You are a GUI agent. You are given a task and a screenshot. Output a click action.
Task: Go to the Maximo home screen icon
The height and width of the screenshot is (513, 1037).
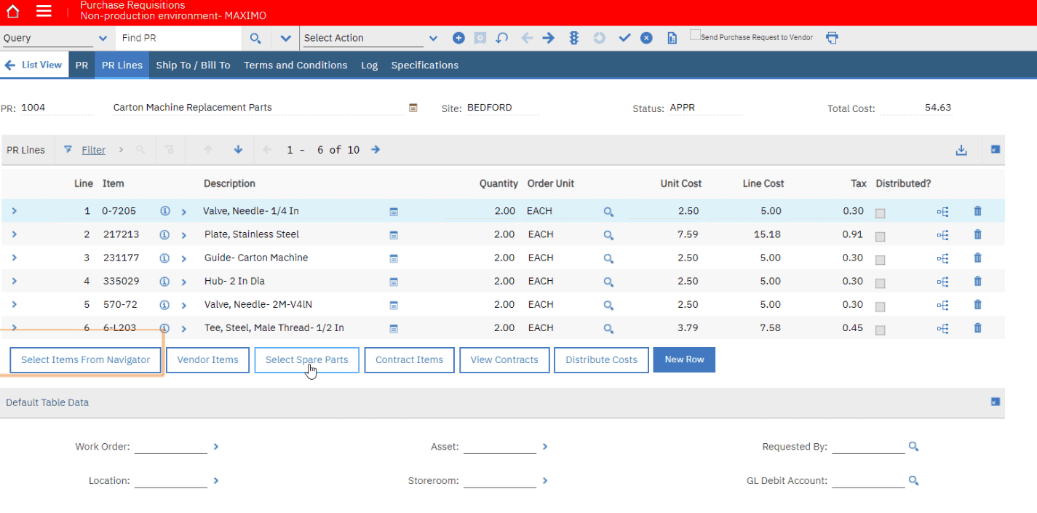13,11
